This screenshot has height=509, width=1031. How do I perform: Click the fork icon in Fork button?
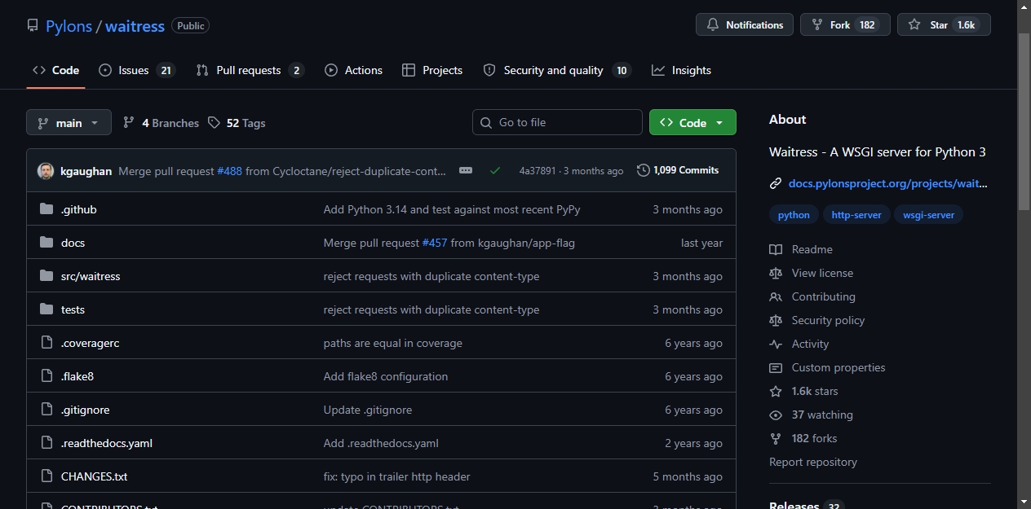816,25
